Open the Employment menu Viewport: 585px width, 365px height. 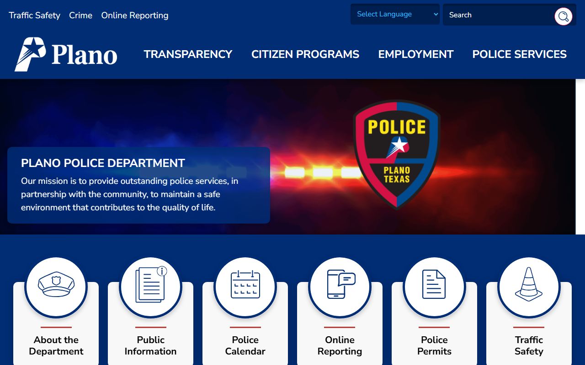pyautogui.click(x=416, y=54)
